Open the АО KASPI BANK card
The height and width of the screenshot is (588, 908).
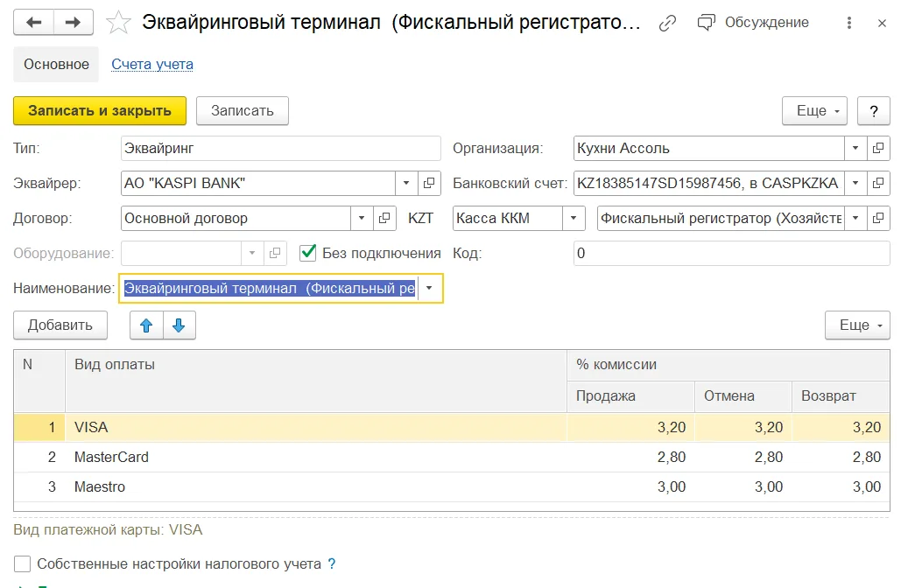click(429, 183)
